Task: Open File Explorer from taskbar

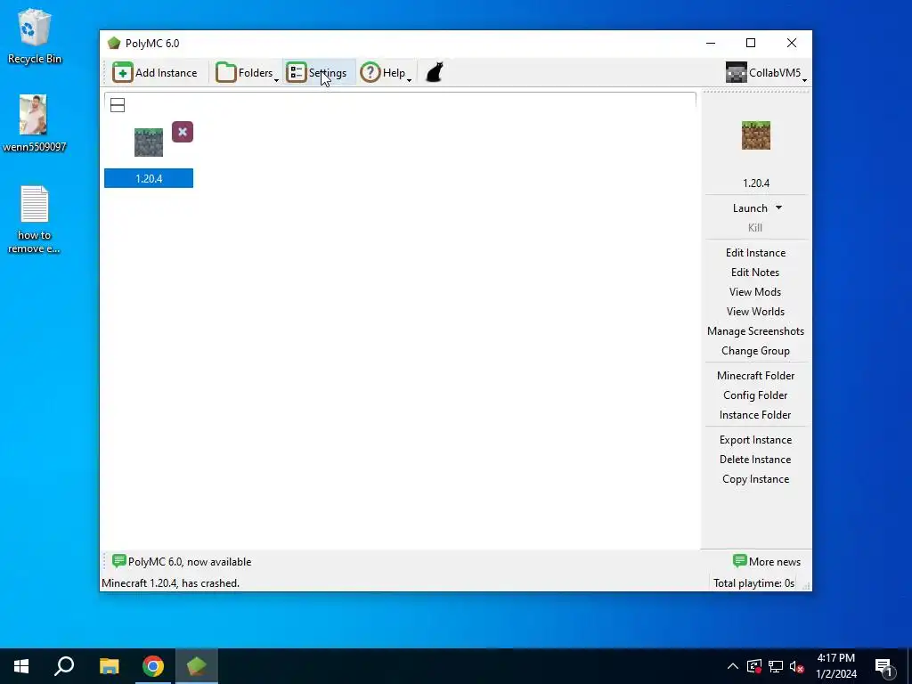Action: pos(109,666)
